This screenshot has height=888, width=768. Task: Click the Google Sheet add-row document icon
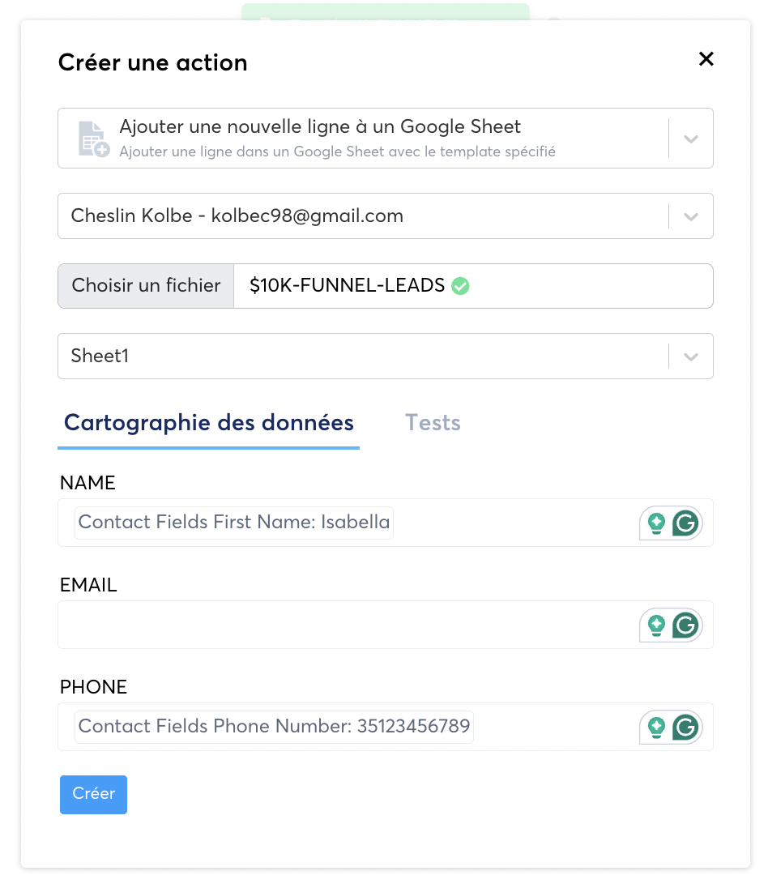pos(93,139)
